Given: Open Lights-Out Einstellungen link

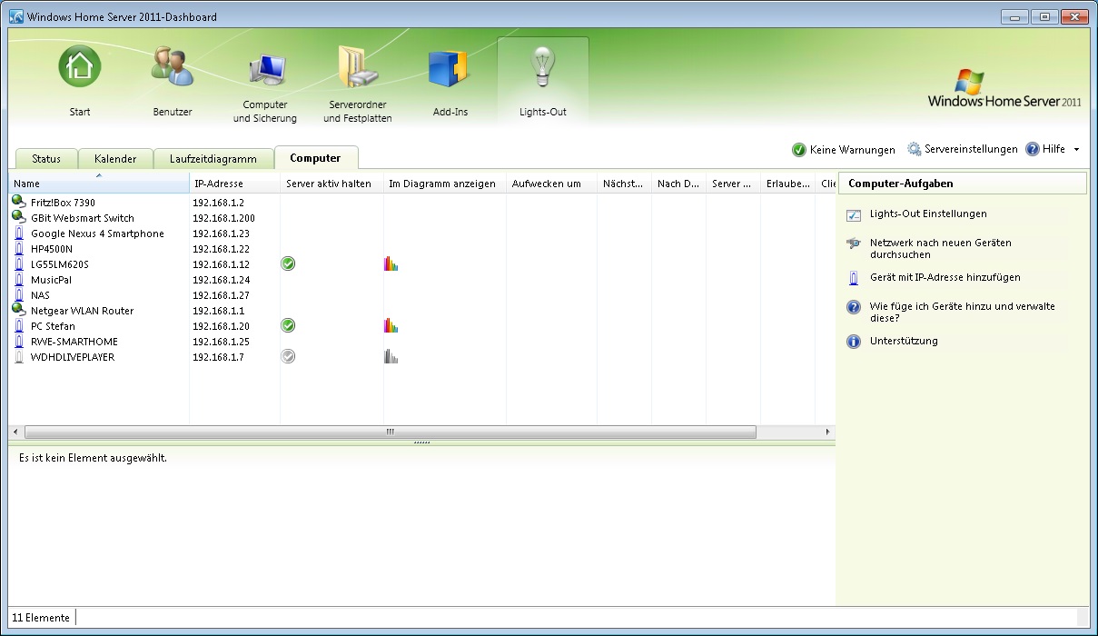Looking at the screenshot, I should pos(928,214).
